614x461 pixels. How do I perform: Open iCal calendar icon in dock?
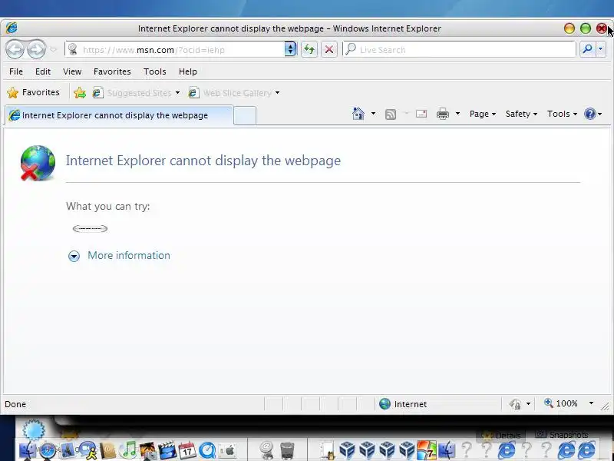tap(187, 450)
